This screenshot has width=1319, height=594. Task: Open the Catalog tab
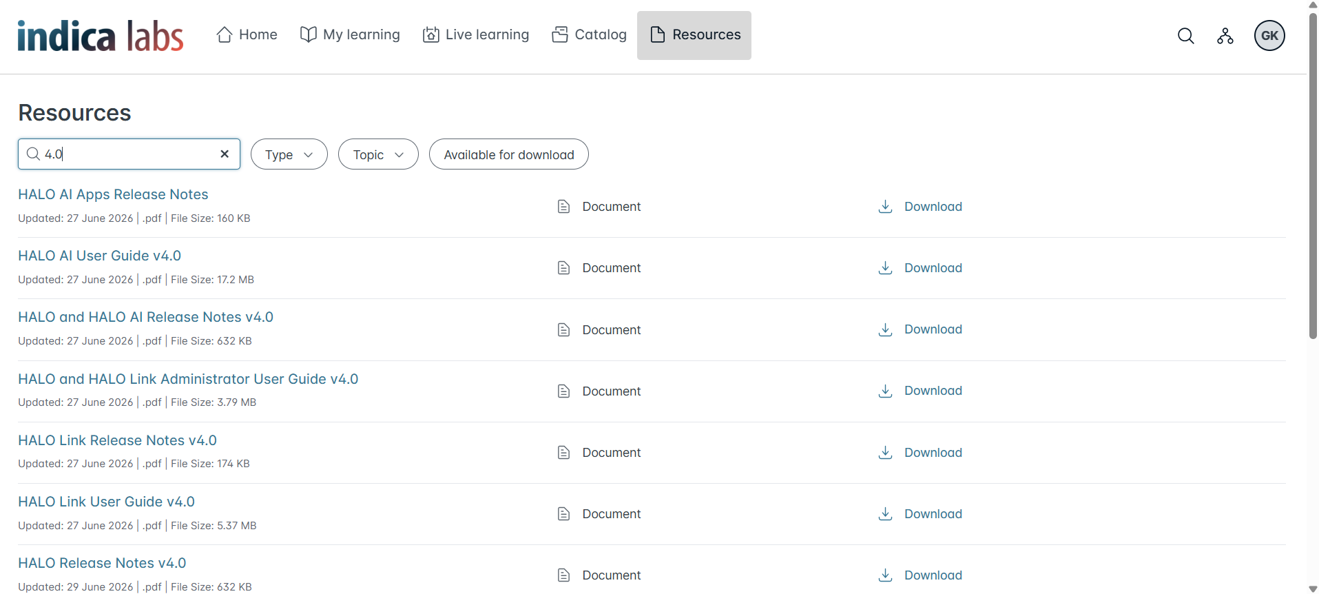(x=589, y=35)
